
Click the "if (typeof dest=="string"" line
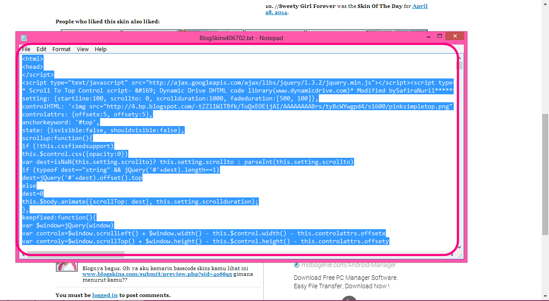(x=121, y=170)
